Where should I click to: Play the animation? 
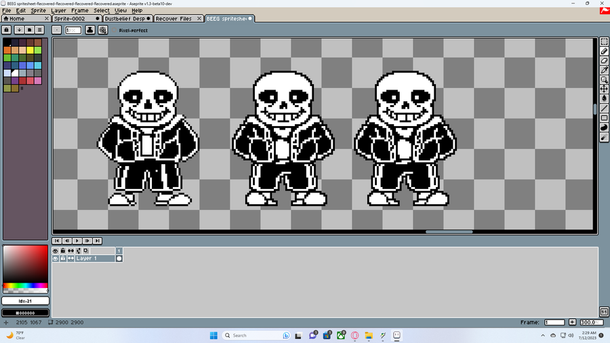tap(77, 241)
